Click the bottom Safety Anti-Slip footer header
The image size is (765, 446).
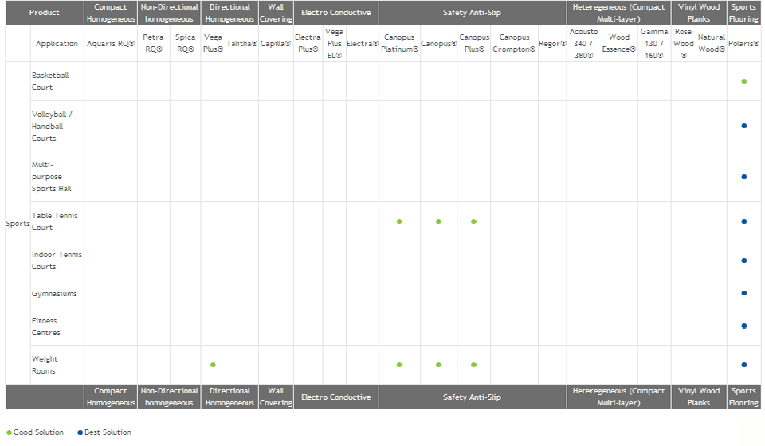(x=473, y=397)
